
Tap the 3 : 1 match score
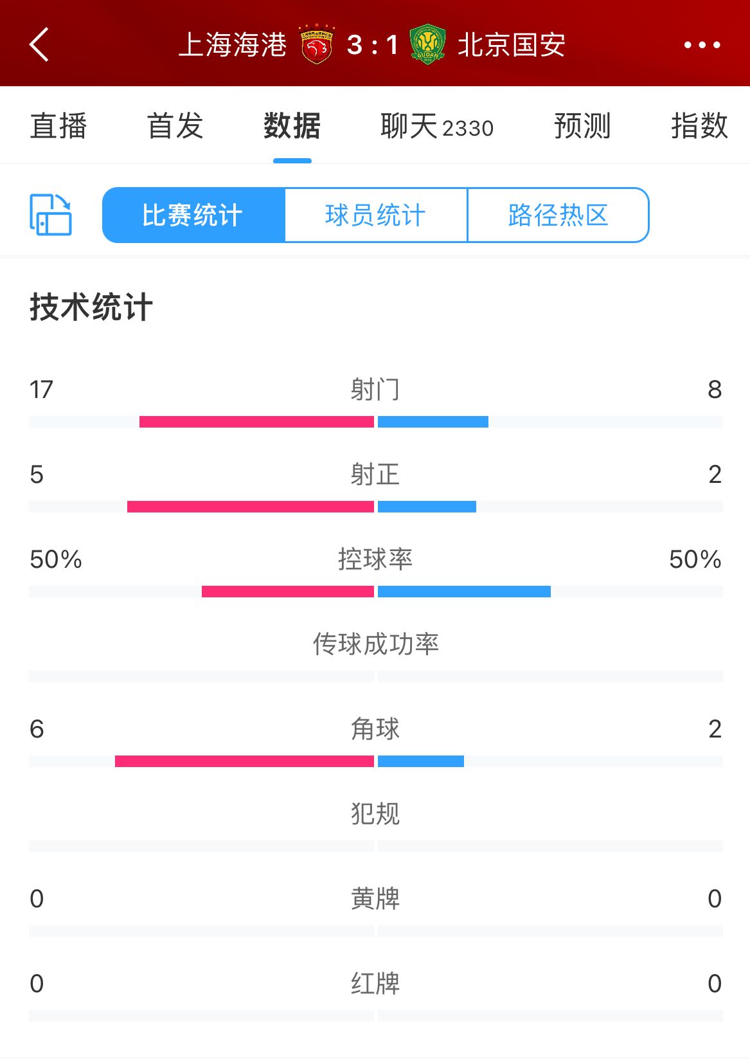(372, 45)
